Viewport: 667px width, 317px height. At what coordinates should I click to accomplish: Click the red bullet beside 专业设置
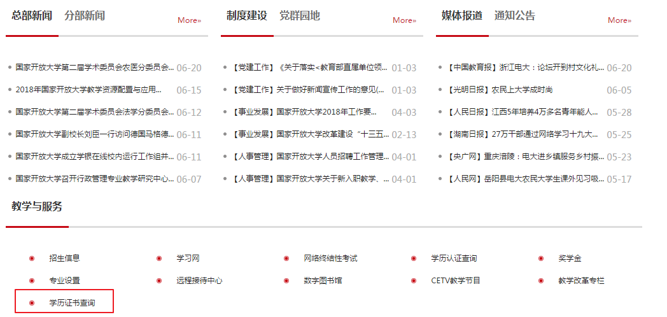(32, 281)
